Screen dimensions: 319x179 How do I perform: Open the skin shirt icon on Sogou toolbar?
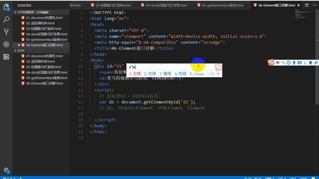pyautogui.click(x=311, y=63)
